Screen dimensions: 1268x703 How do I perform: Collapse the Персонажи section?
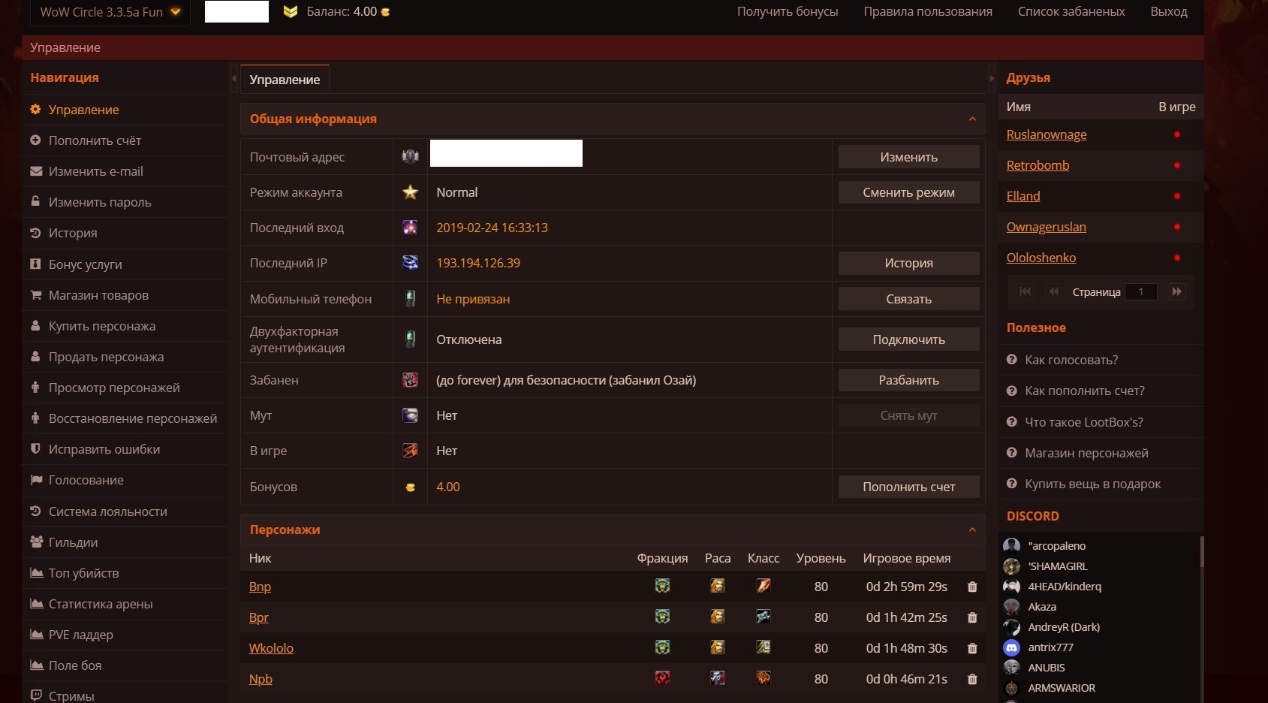(972, 530)
